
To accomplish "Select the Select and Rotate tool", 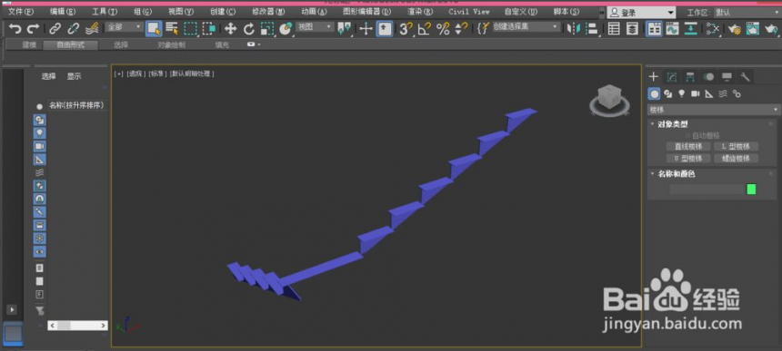I will click(249, 29).
